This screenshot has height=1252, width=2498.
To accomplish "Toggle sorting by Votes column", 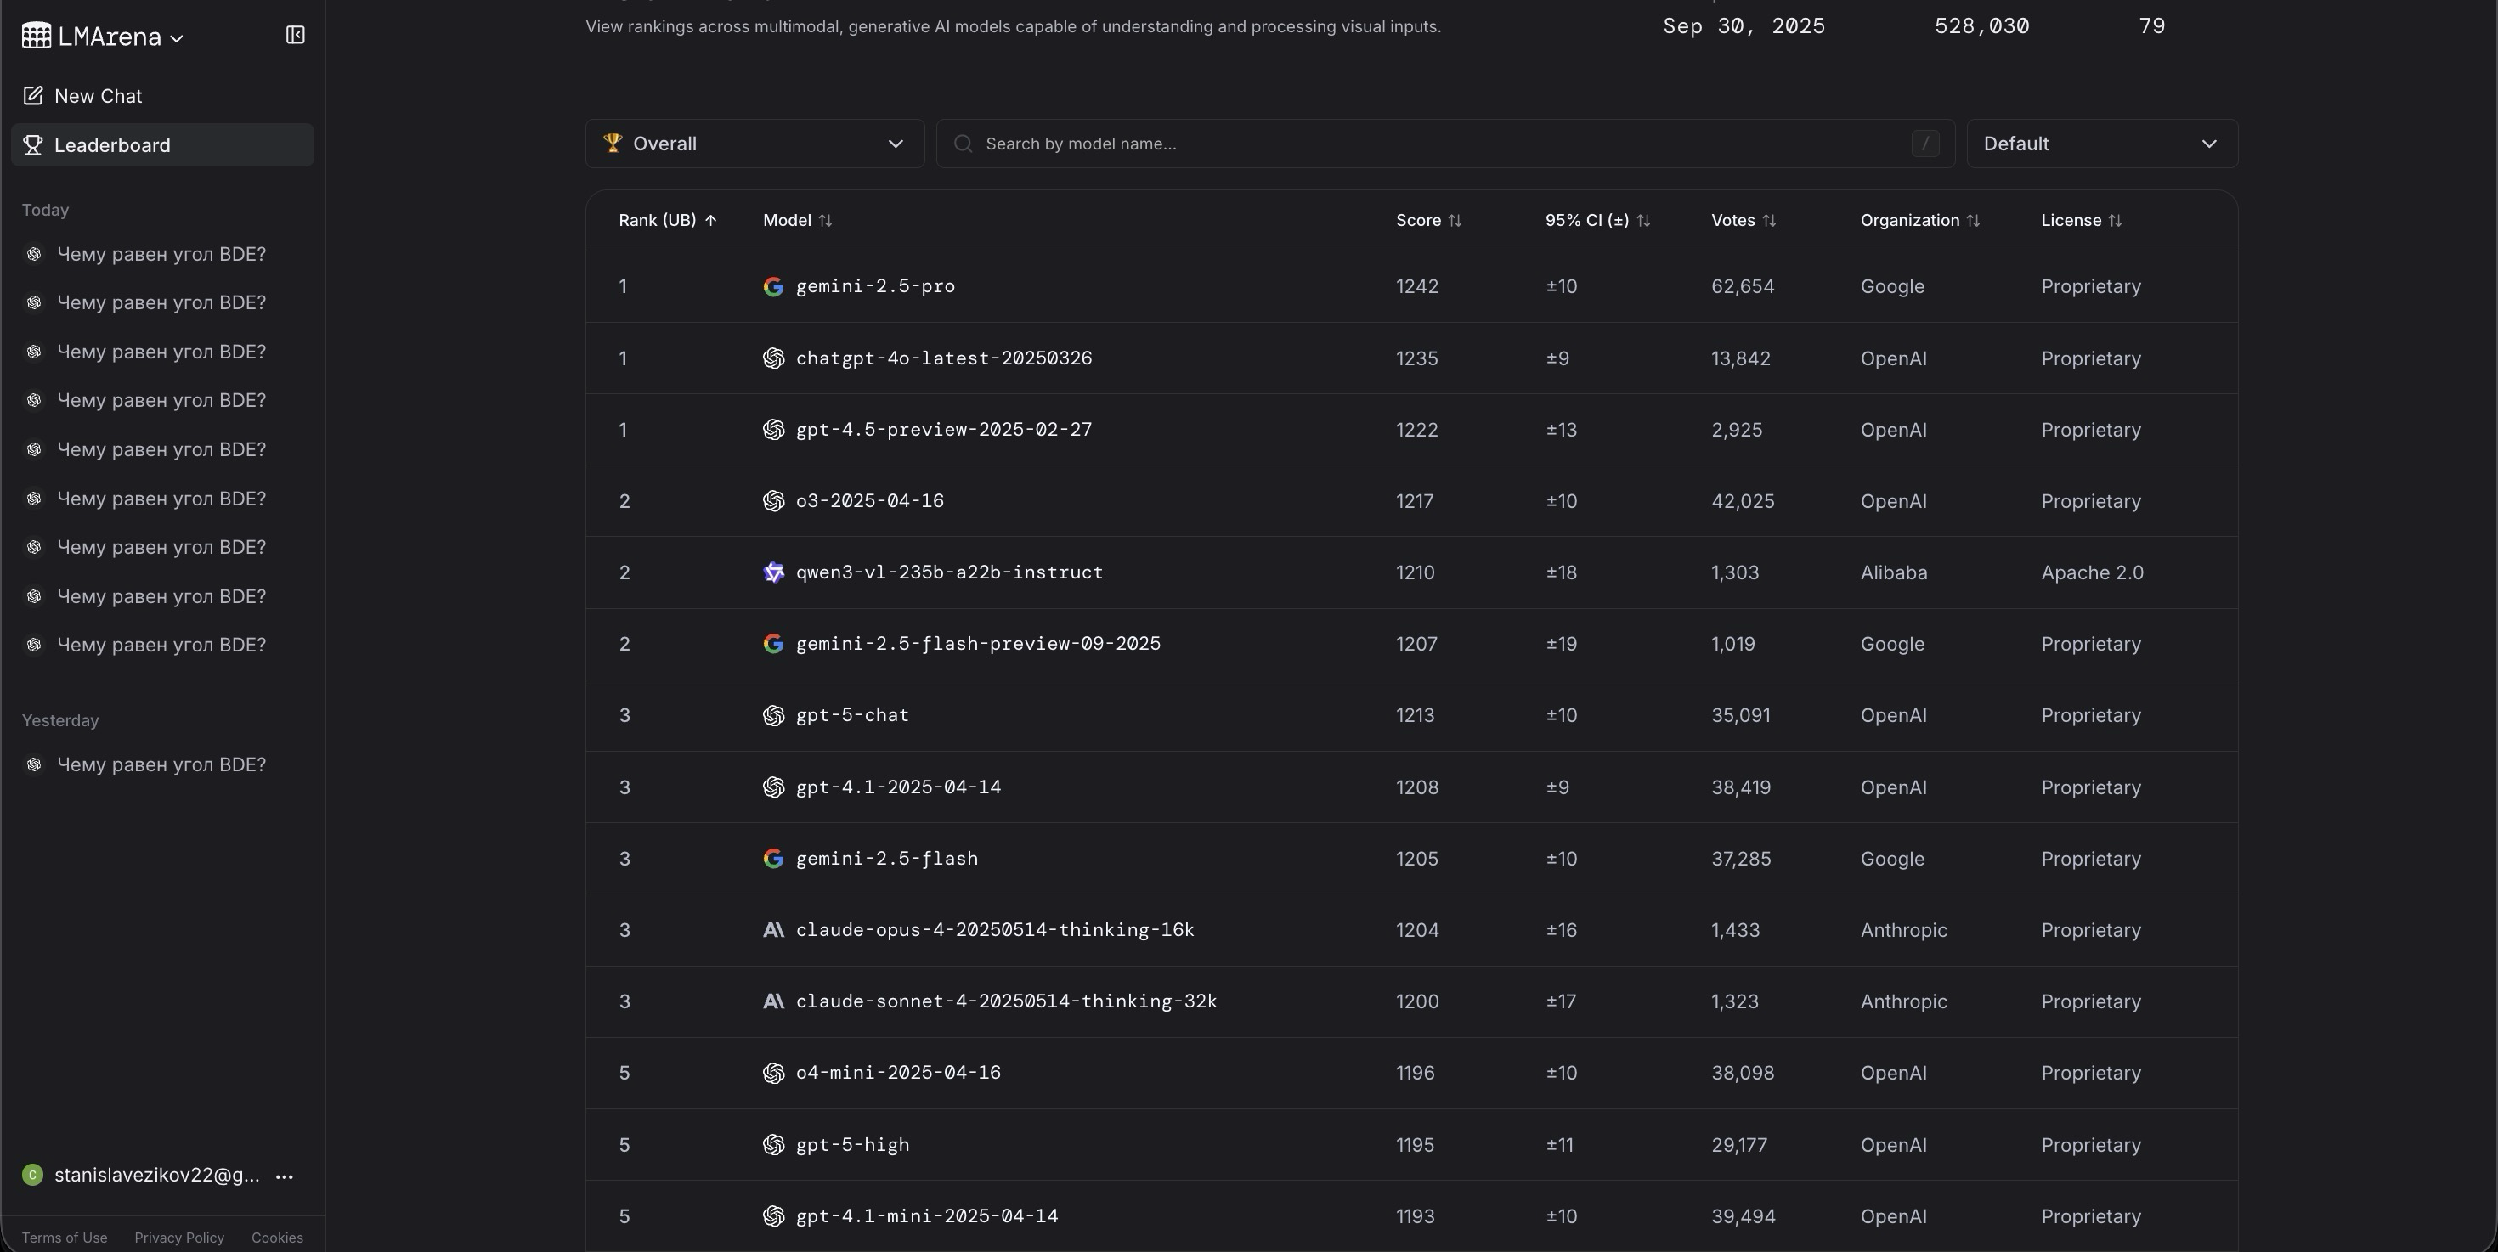I will point(1743,221).
